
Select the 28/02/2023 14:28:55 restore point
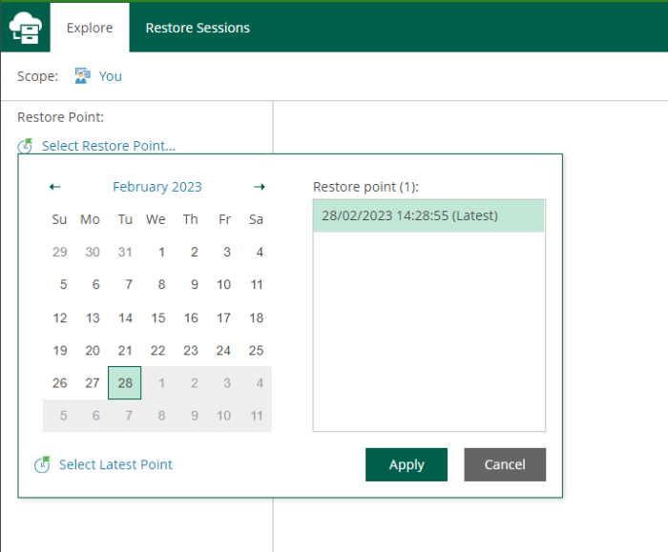click(x=428, y=215)
